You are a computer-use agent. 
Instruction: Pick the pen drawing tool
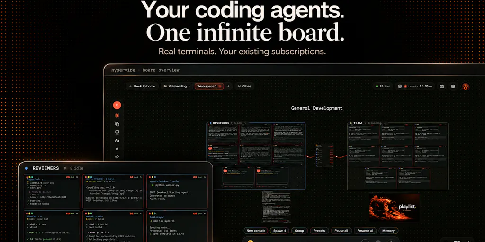[117, 149]
